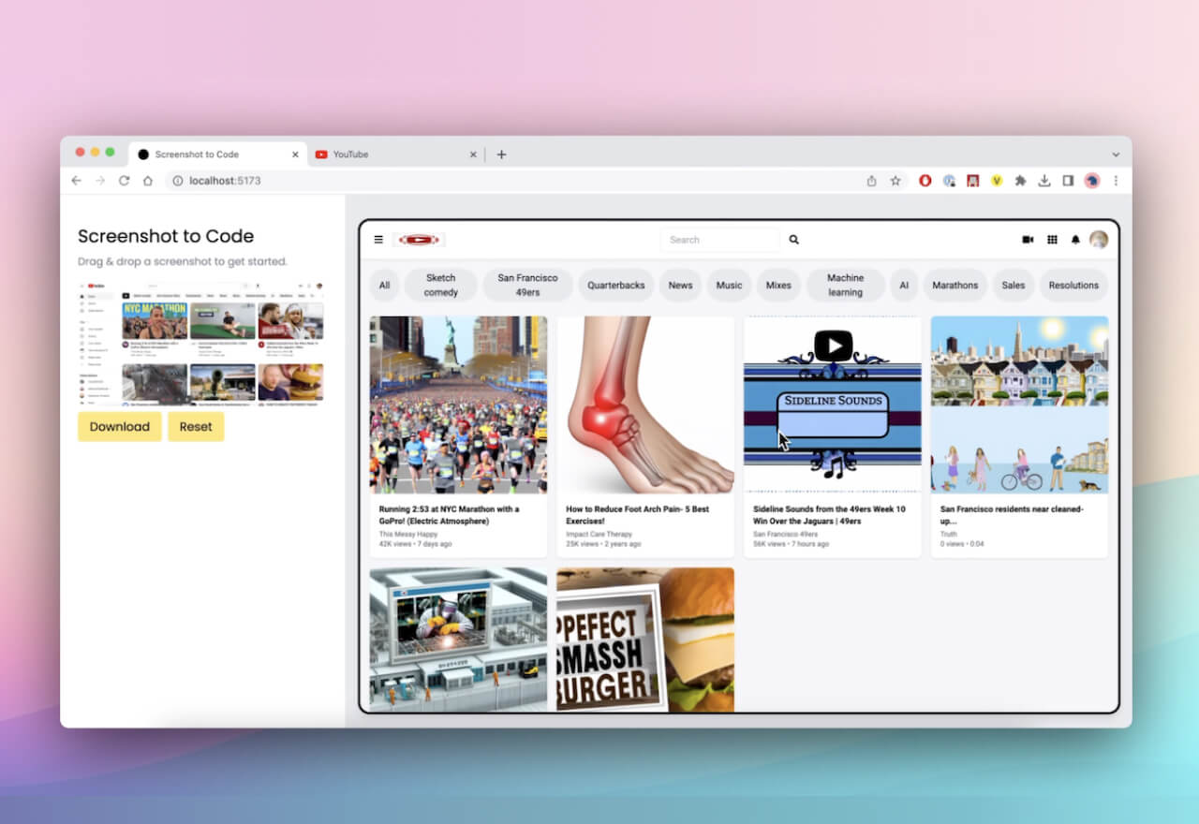Screen dimensions: 1199x824
Task: Click the browser reload icon
Action: pos(124,181)
